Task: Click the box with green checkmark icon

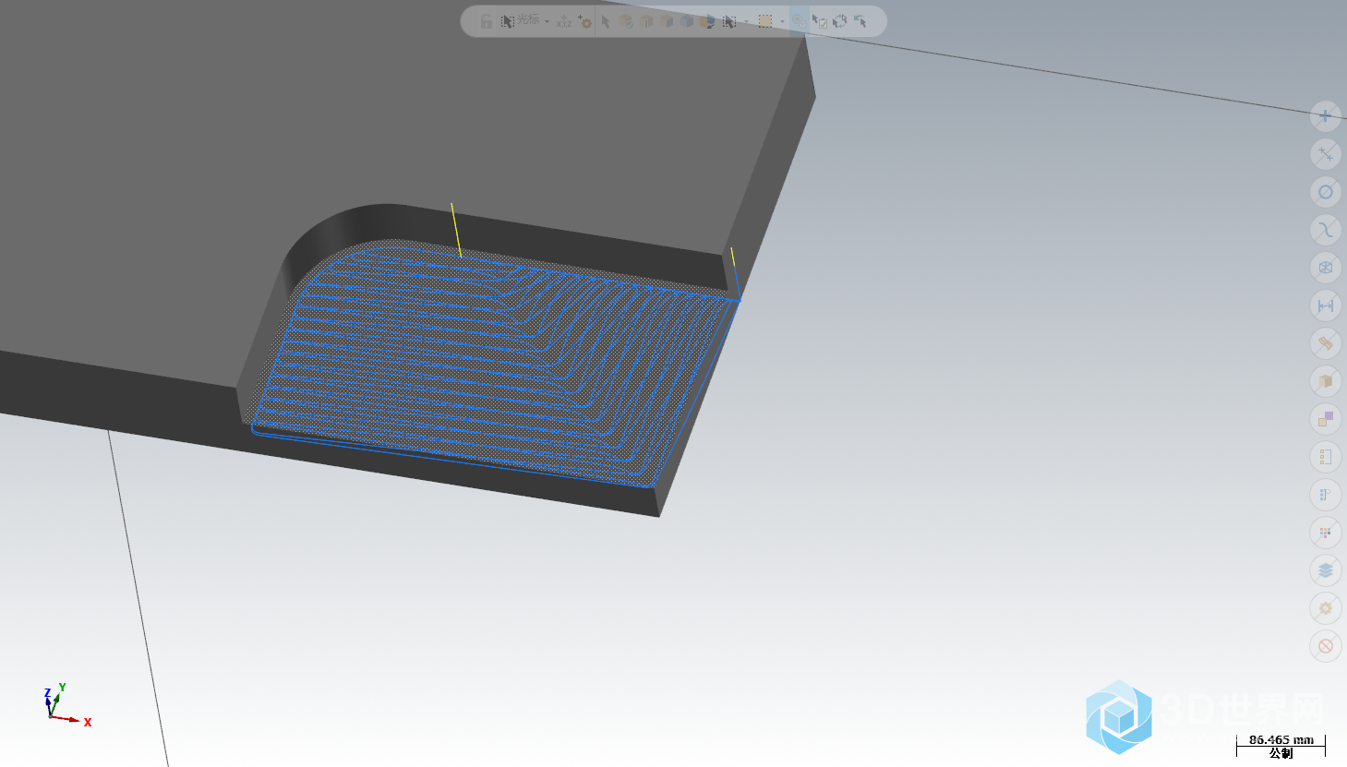Action: [x=626, y=21]
